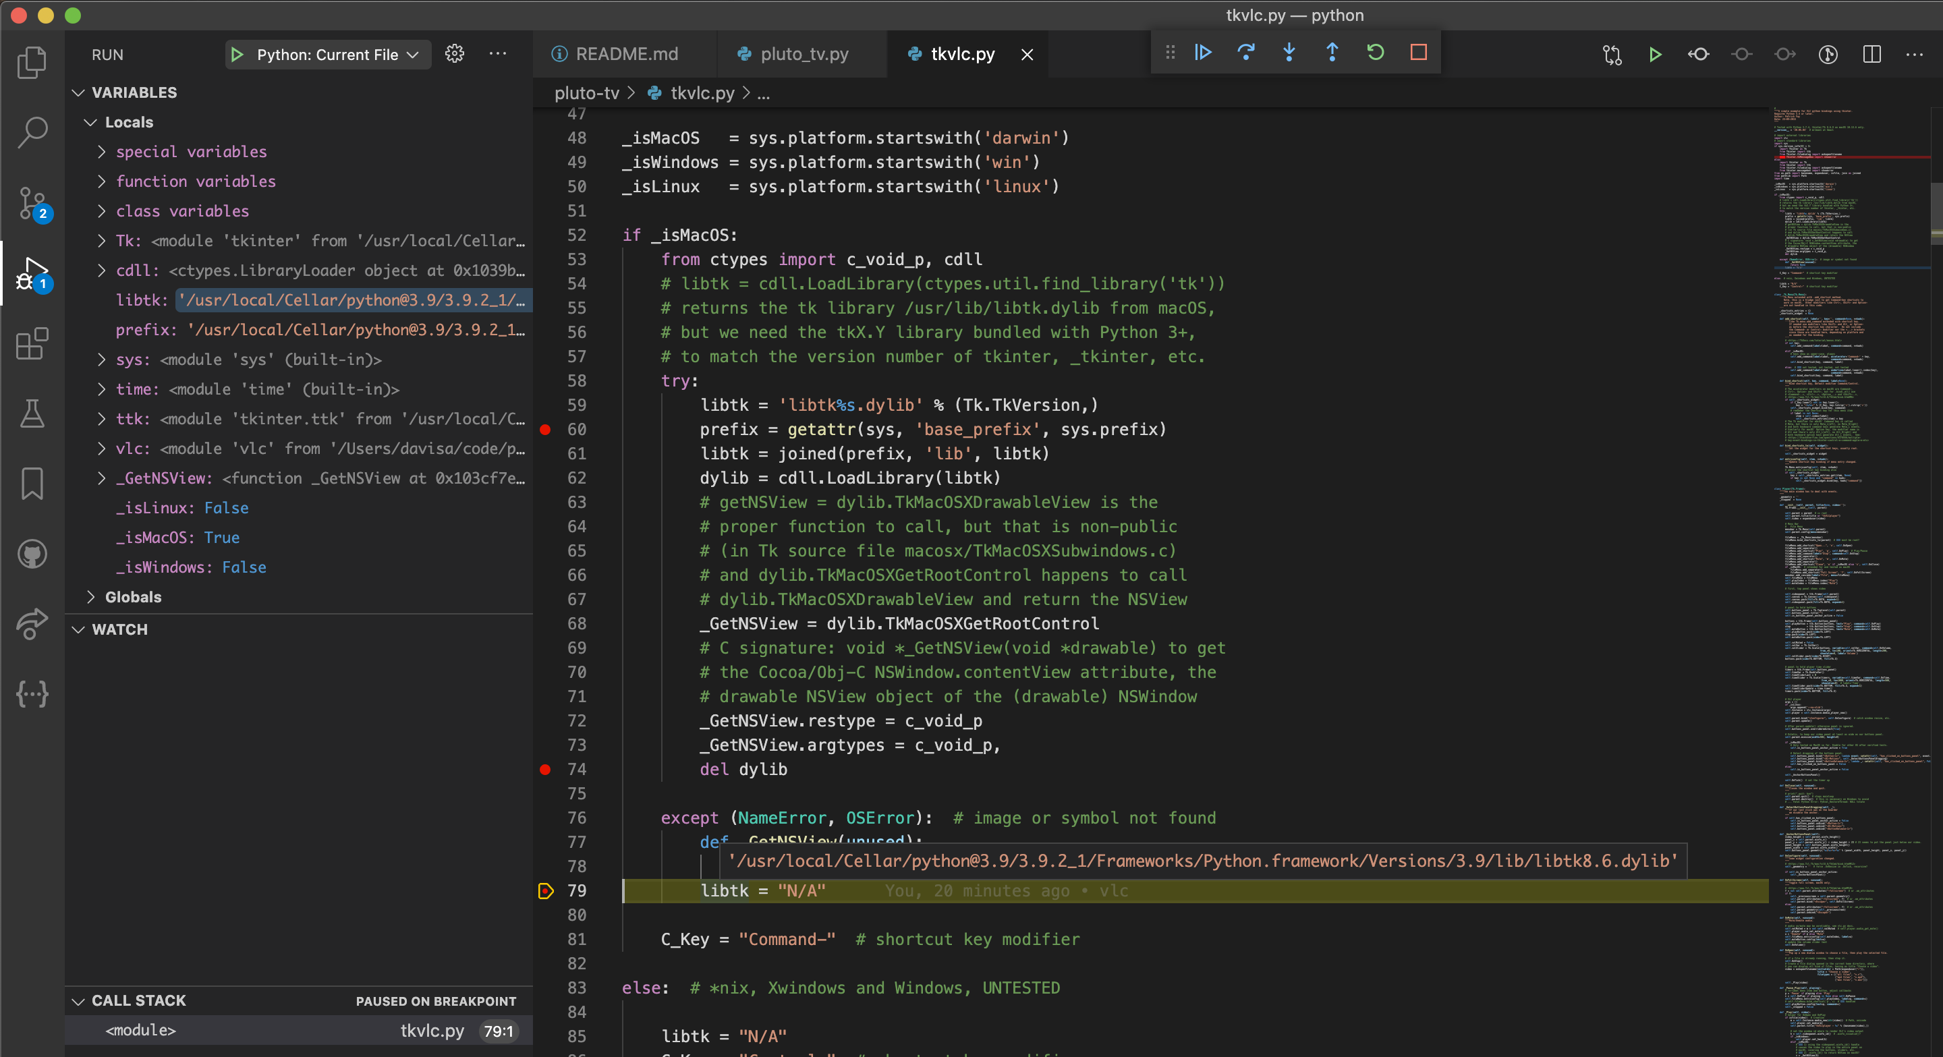Expand the special variables tree item
This screenshot has width=1943, height=1057.
tap(191, 152)
